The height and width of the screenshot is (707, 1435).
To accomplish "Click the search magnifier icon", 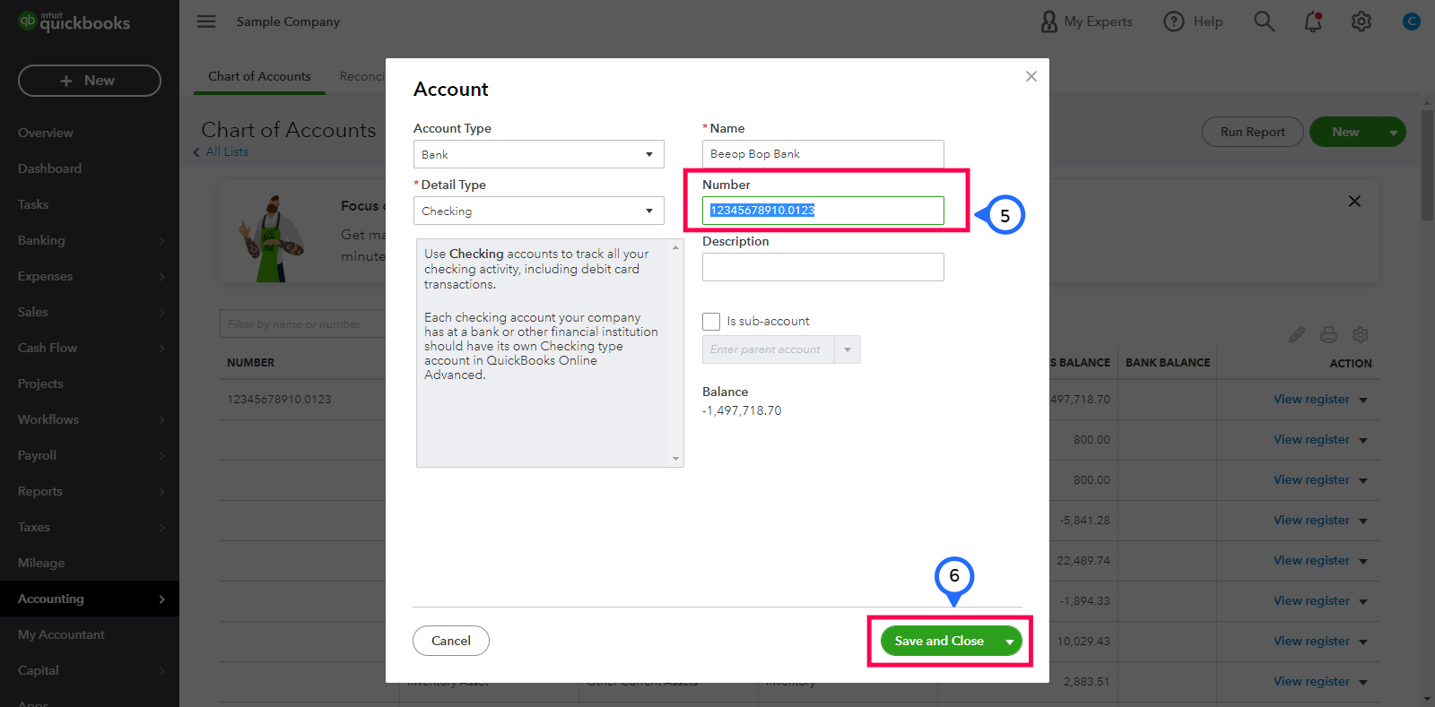I will point(1265,22).
